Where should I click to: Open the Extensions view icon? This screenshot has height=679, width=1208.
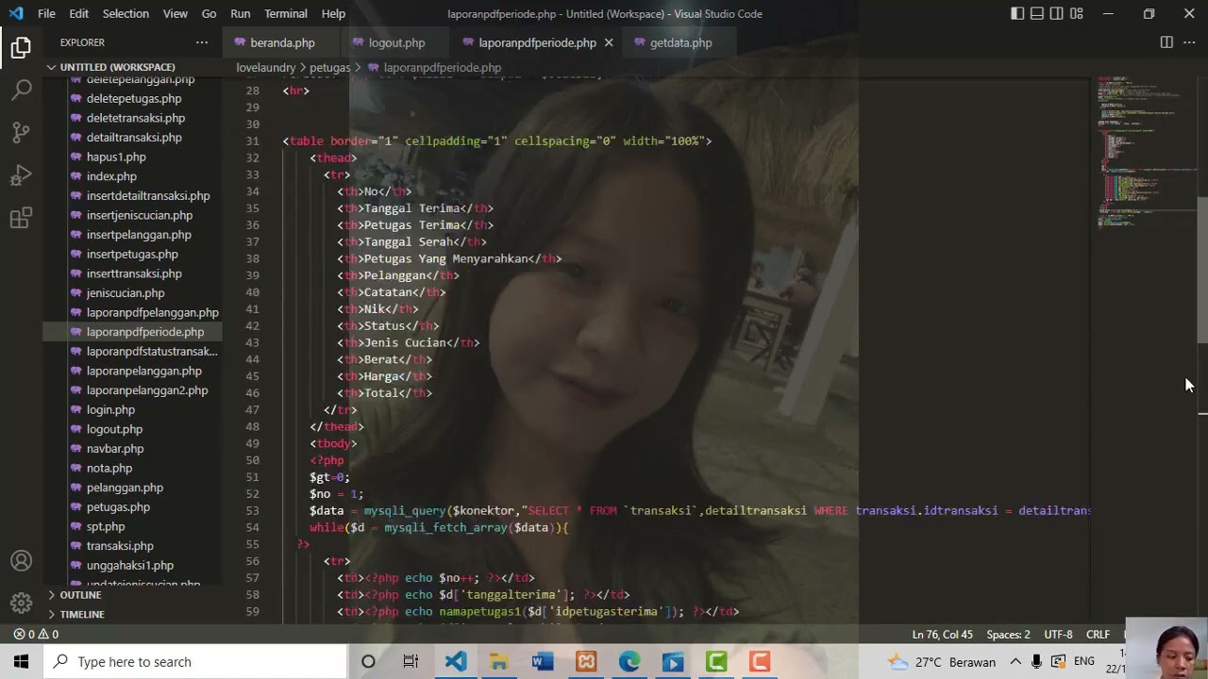[x=21, y=220]
